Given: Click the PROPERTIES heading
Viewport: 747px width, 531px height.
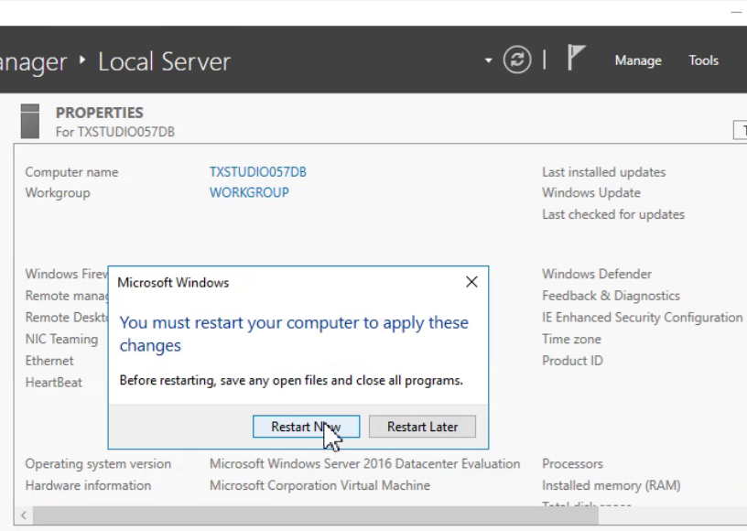Looking at the screenshot, I should (100, 113).
